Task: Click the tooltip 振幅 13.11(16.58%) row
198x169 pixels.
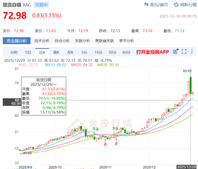Action: click(44, 112)
